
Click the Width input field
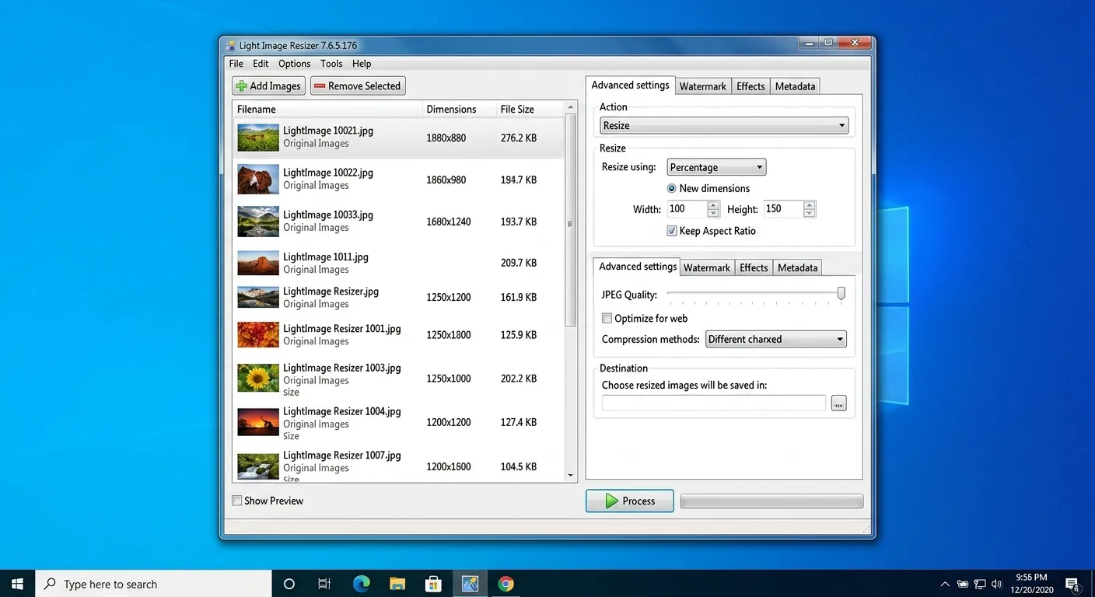pyautogui.click(x=687, y=209)
